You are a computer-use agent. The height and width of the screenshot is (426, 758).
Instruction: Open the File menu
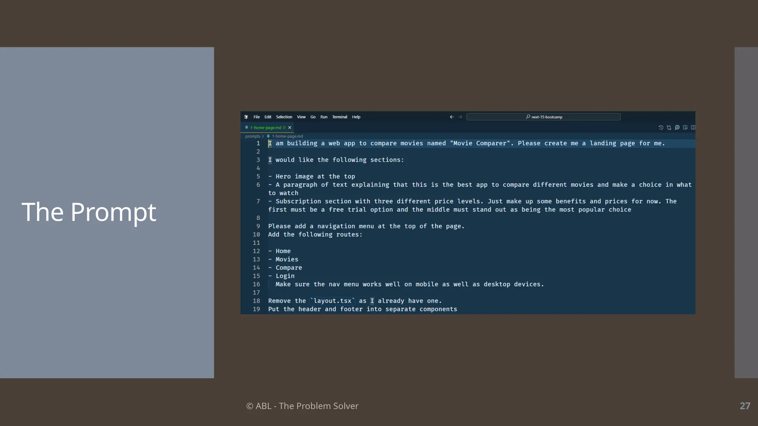(256, 117)
